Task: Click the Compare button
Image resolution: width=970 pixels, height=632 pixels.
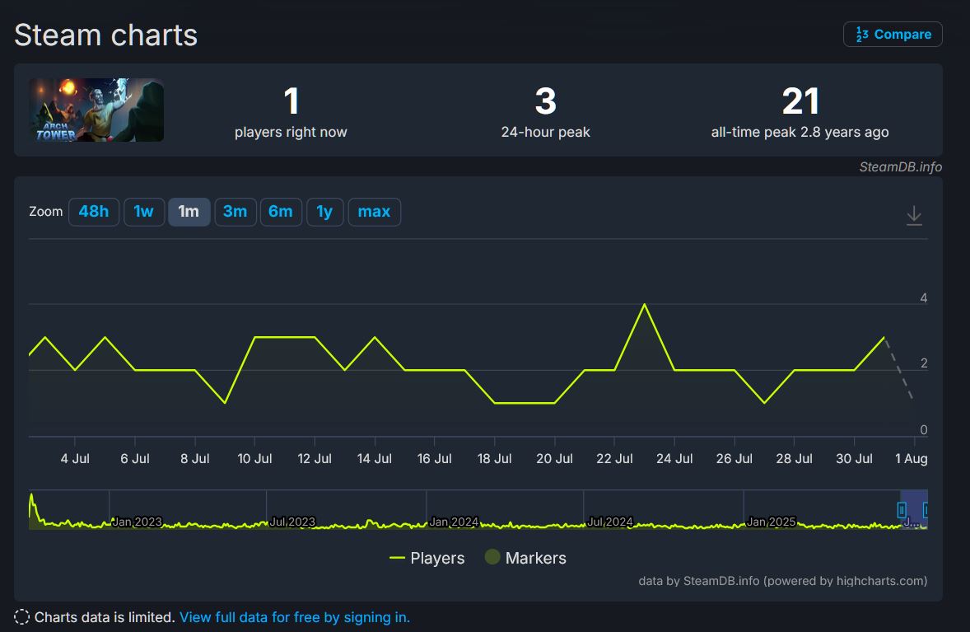Action: (x=892, y=34)
